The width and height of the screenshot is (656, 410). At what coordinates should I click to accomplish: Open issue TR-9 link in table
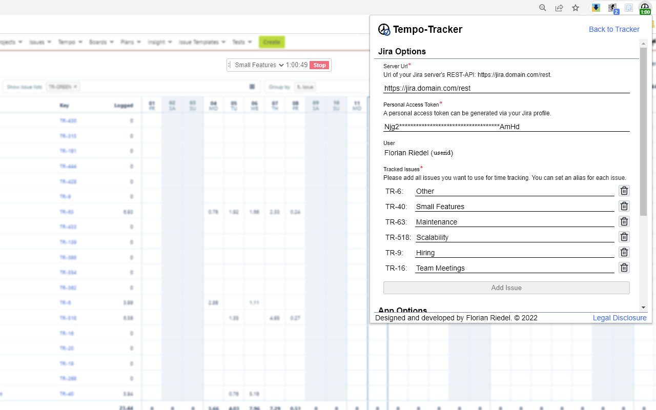click(65, 197)
